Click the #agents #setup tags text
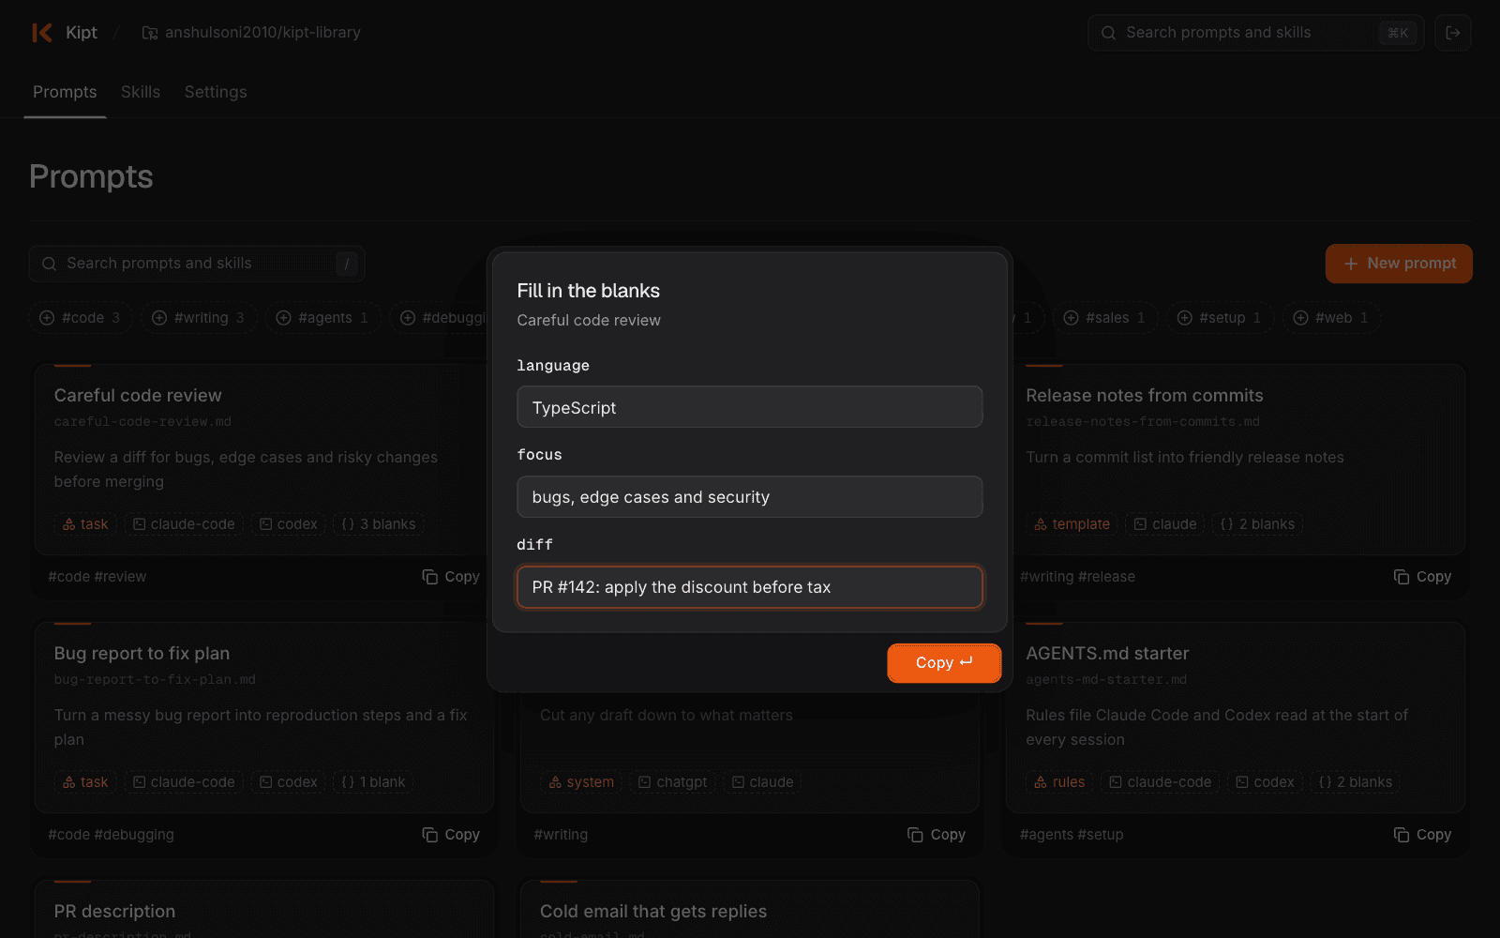The height and width of the screenshot is (938, 1500). click(x=1072, y=835)
